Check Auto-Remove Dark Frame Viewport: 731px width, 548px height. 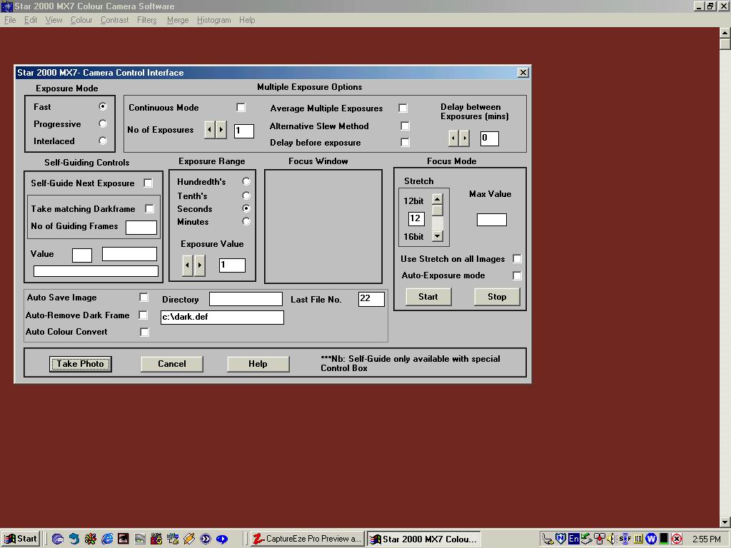[143, 315]
